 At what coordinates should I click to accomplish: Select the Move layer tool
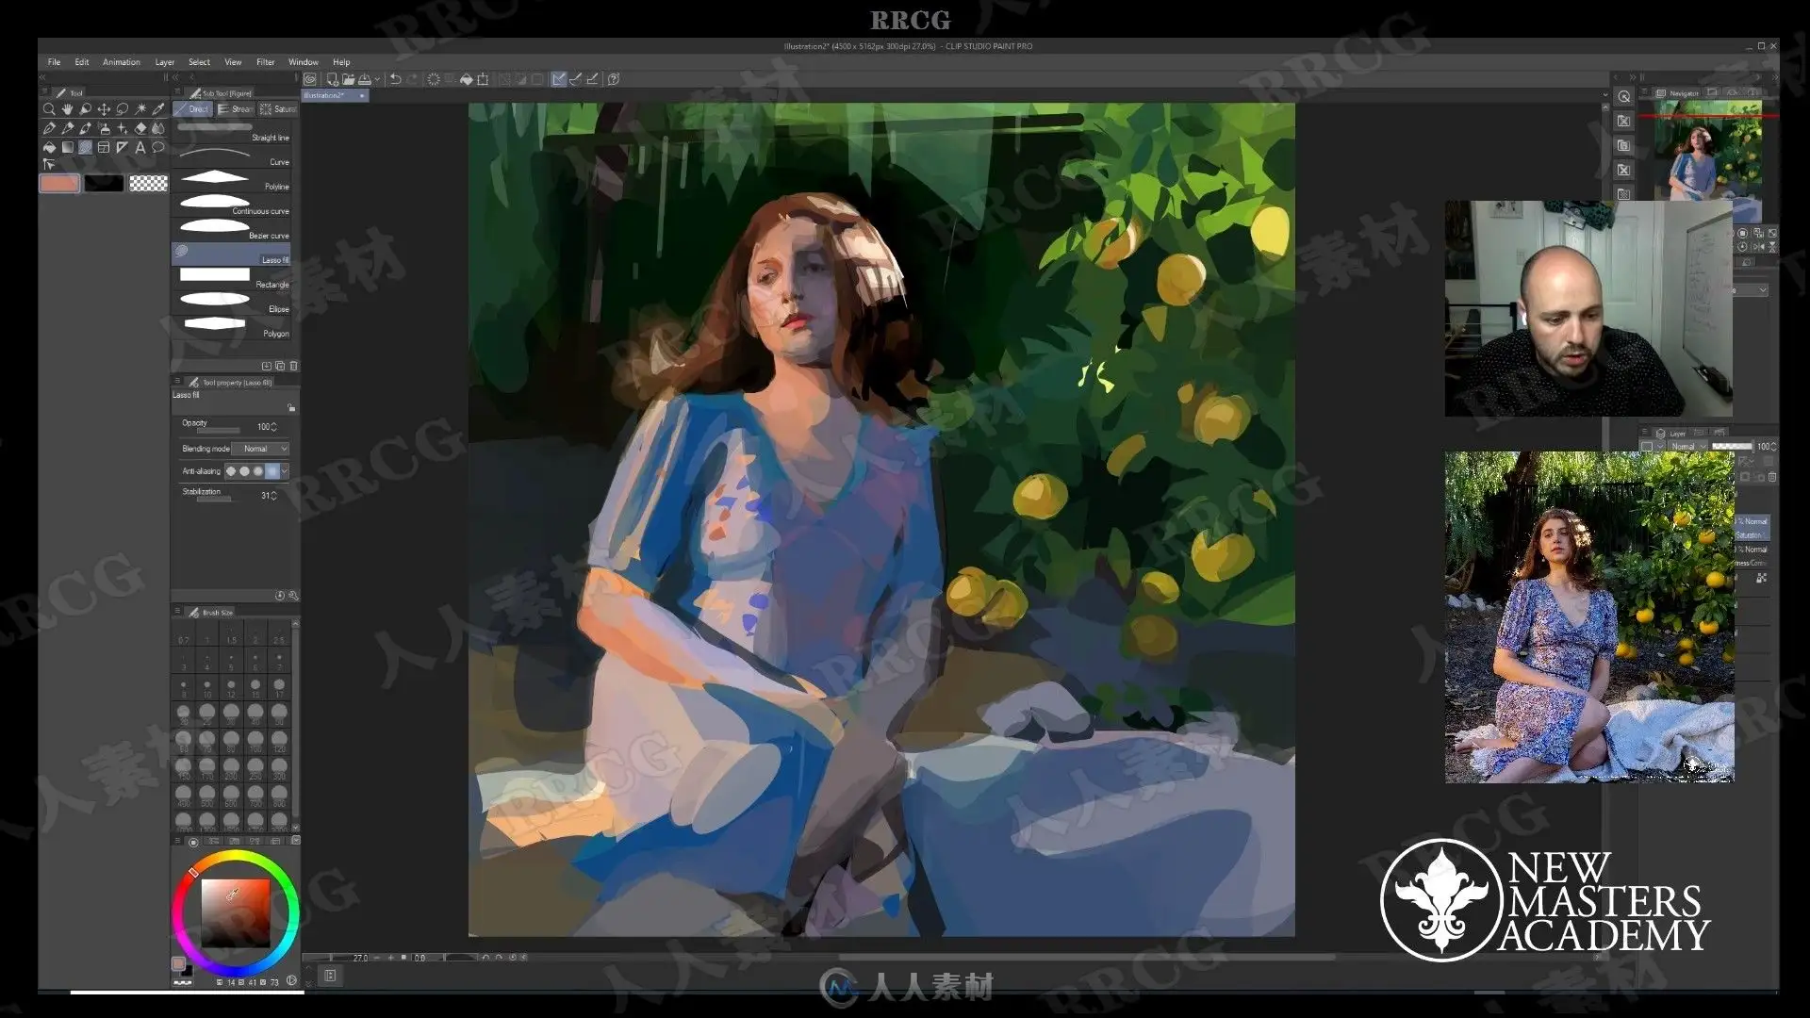[x=104, y=109]
